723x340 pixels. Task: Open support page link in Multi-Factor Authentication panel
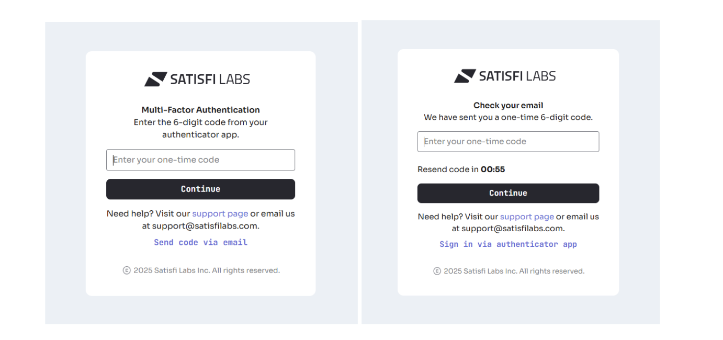220,213
